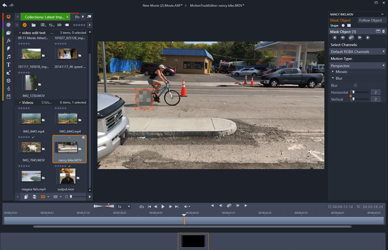Screen dimensions: 388x250
Task: Open the film reel media library icon
Action: 9,25
